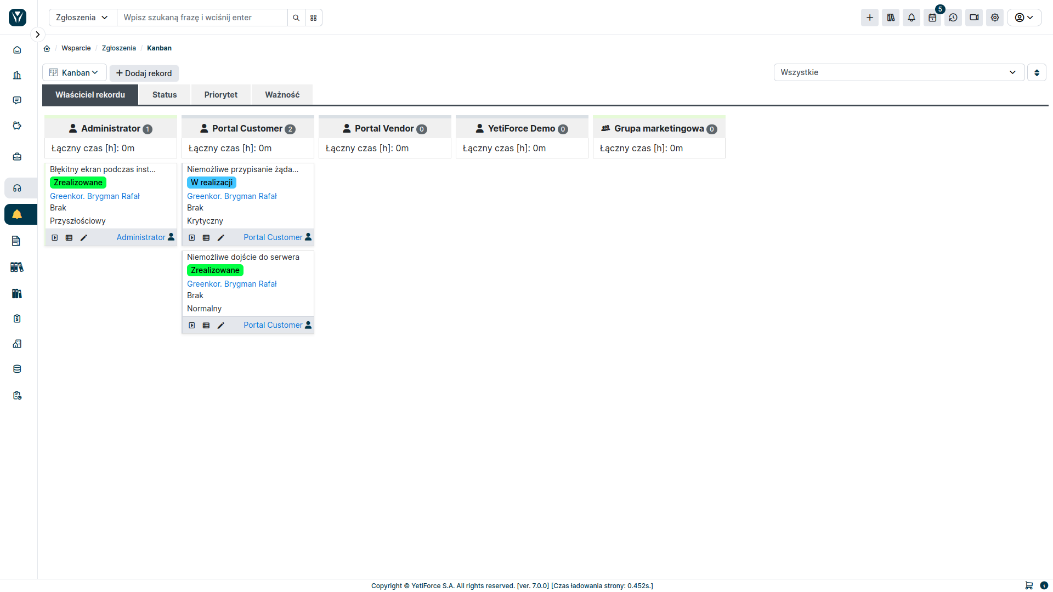This screenshot has height=592, width=1053.
Task: Open the document icon in sidebar
Action: pos(16,241)
